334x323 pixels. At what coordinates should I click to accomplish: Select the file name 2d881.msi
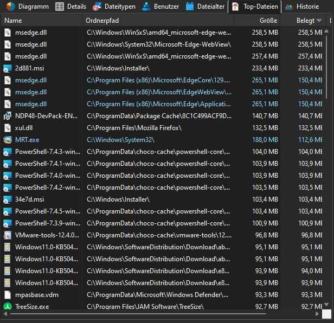[29, 68]
